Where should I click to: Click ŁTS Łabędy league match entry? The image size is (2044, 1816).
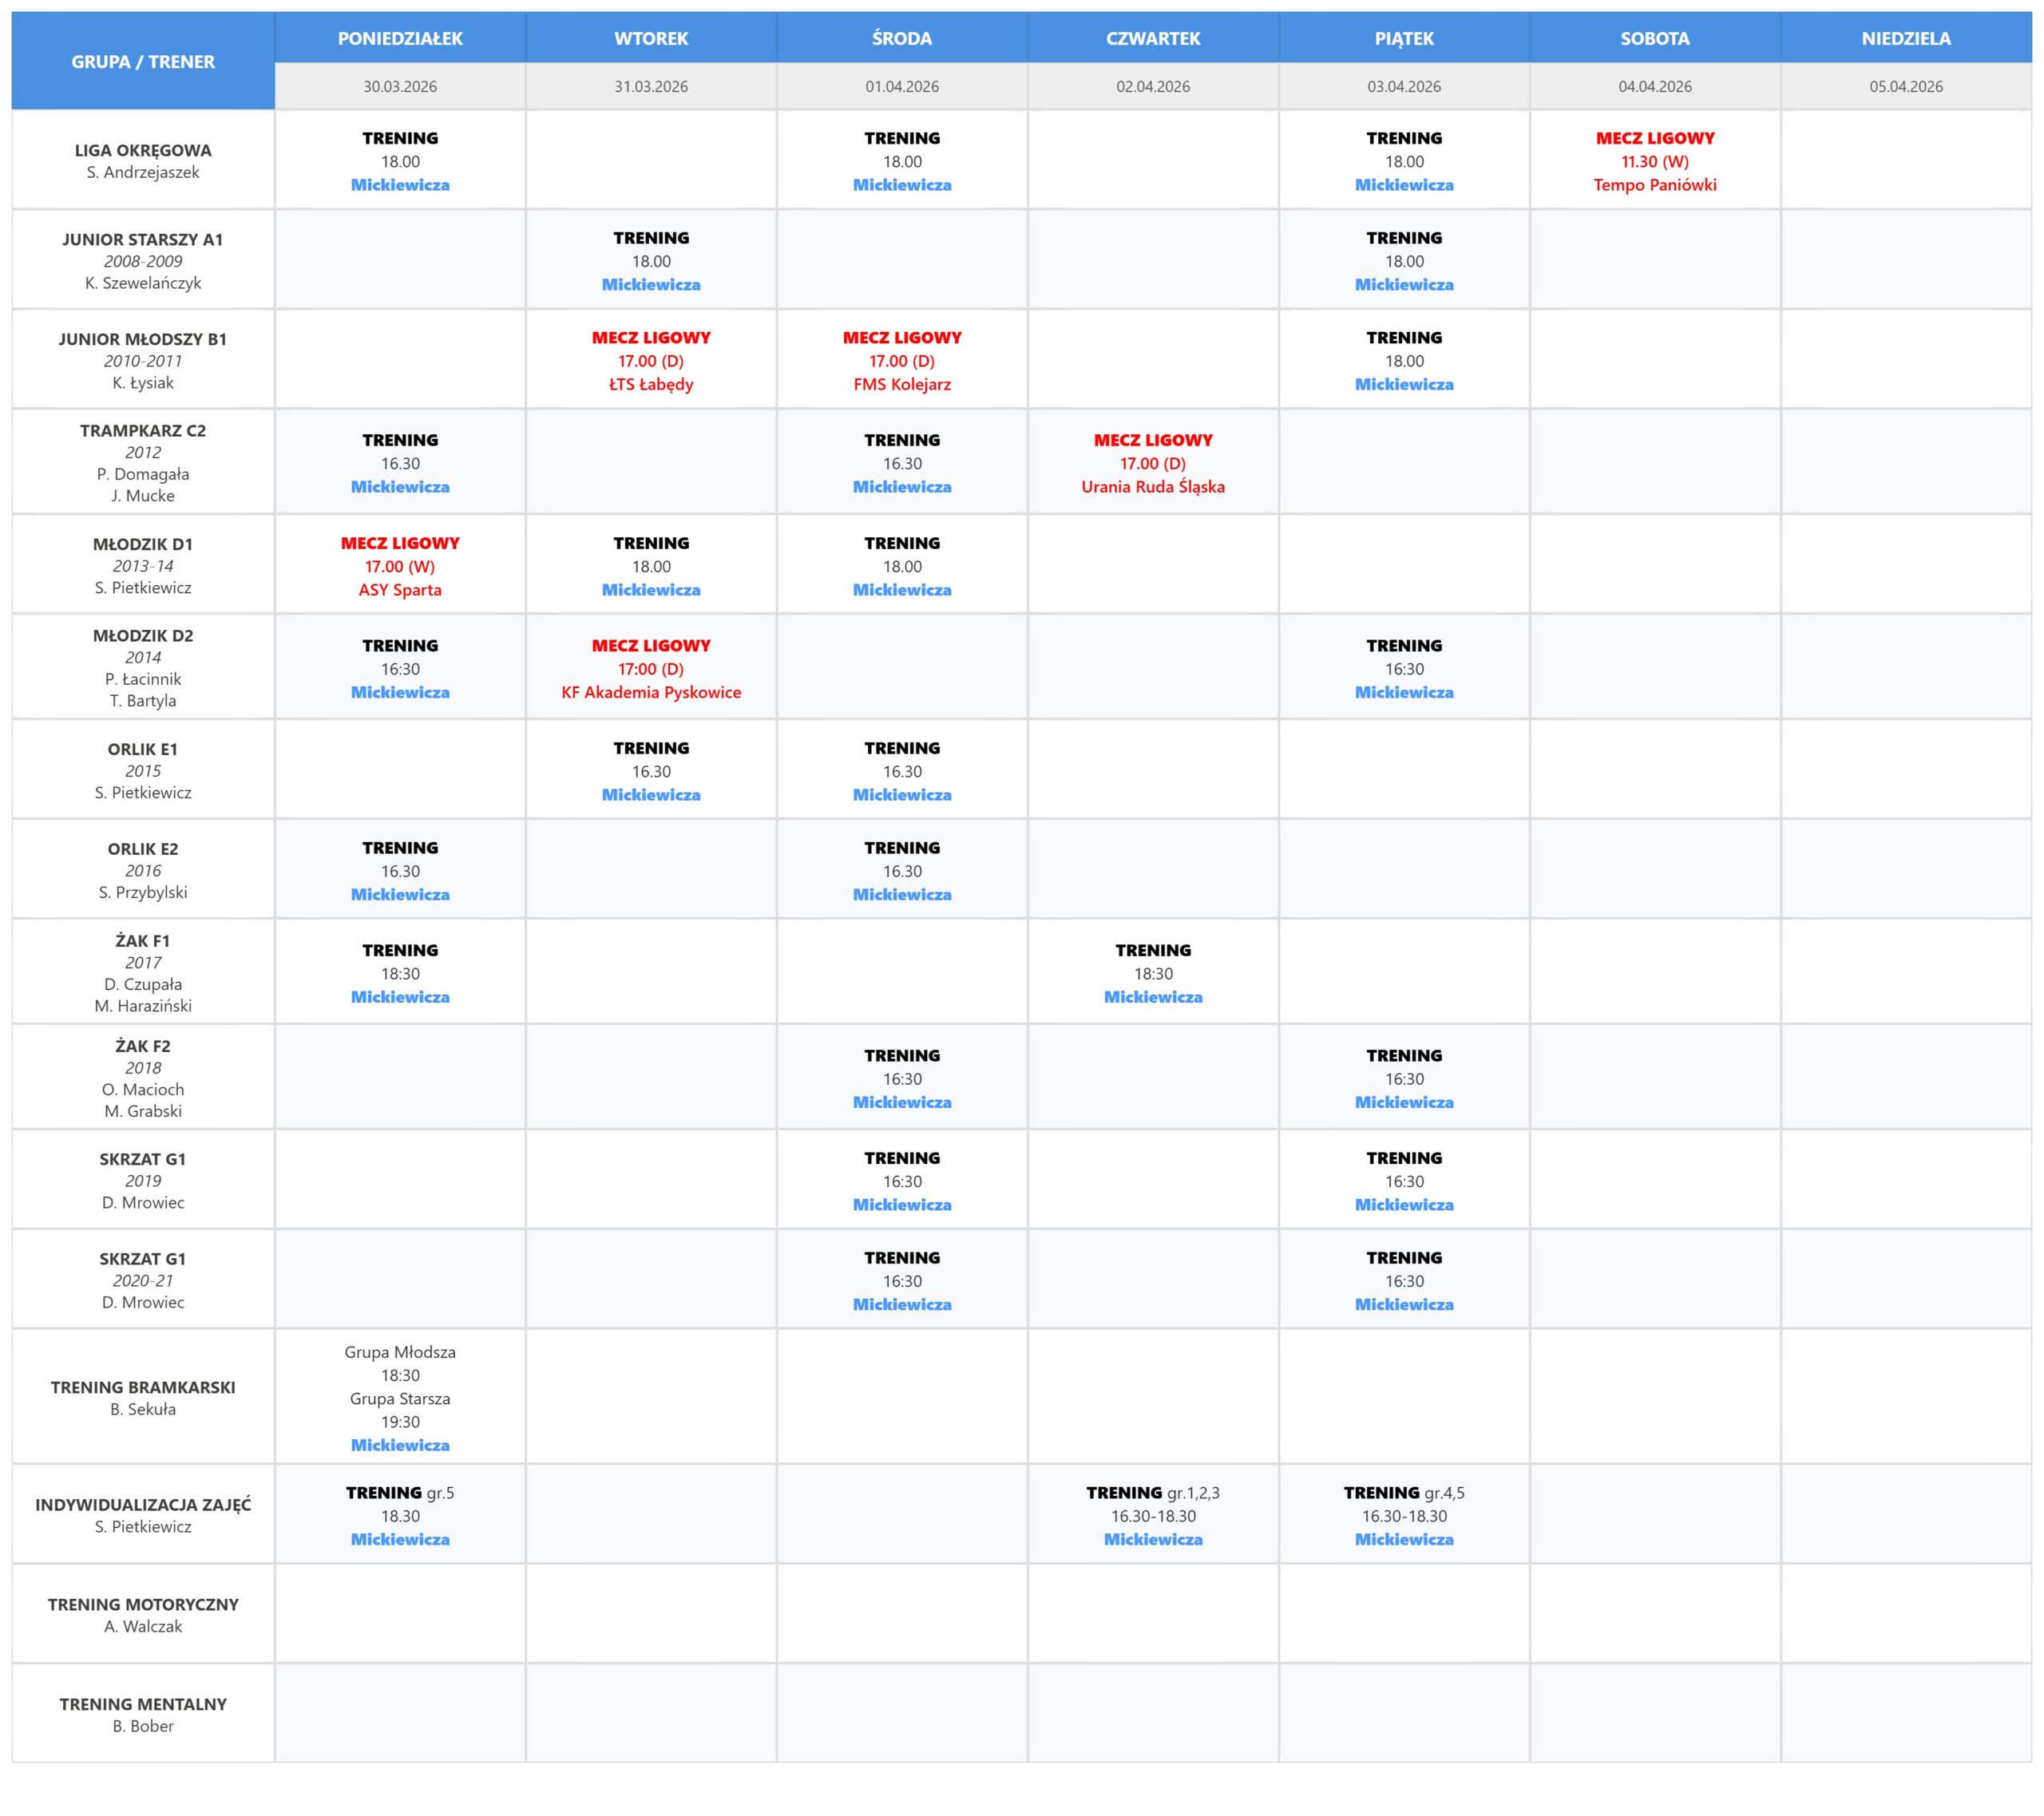click(651, 384)
